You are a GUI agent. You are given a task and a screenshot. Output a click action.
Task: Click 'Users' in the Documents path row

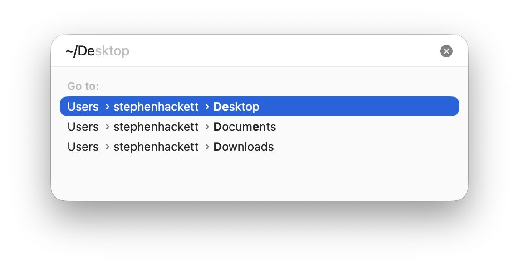[x=83, y=127]
